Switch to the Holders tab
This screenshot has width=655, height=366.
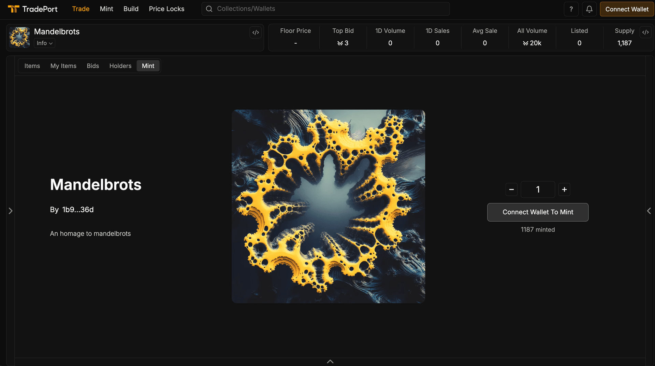tap(120, 66)
